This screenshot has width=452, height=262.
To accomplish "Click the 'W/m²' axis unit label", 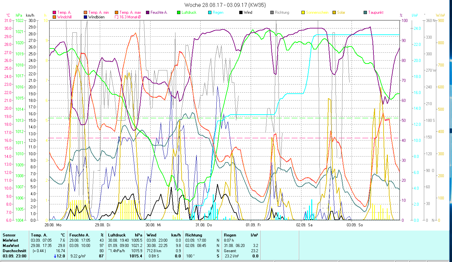I will (440, 15).
